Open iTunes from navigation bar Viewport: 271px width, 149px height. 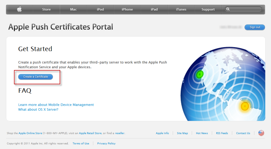(x=181, y=9)
